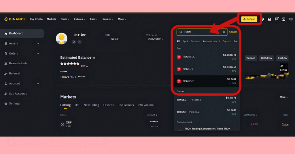Click the X social icon under username
Viewport: 295px width, 154px height.
[80, 42]
